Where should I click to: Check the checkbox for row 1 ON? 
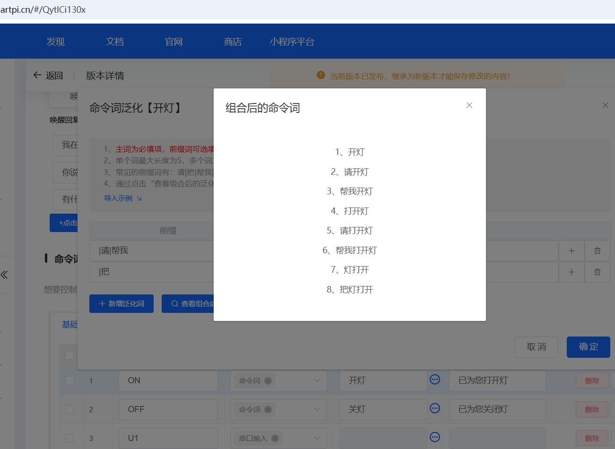pos(70,380)
